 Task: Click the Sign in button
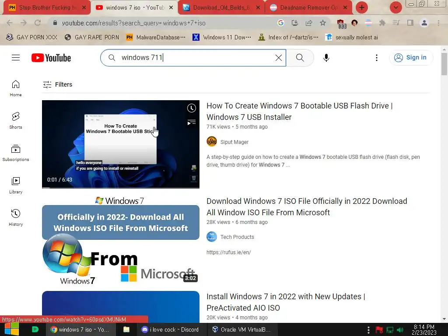tap(411, 57)
